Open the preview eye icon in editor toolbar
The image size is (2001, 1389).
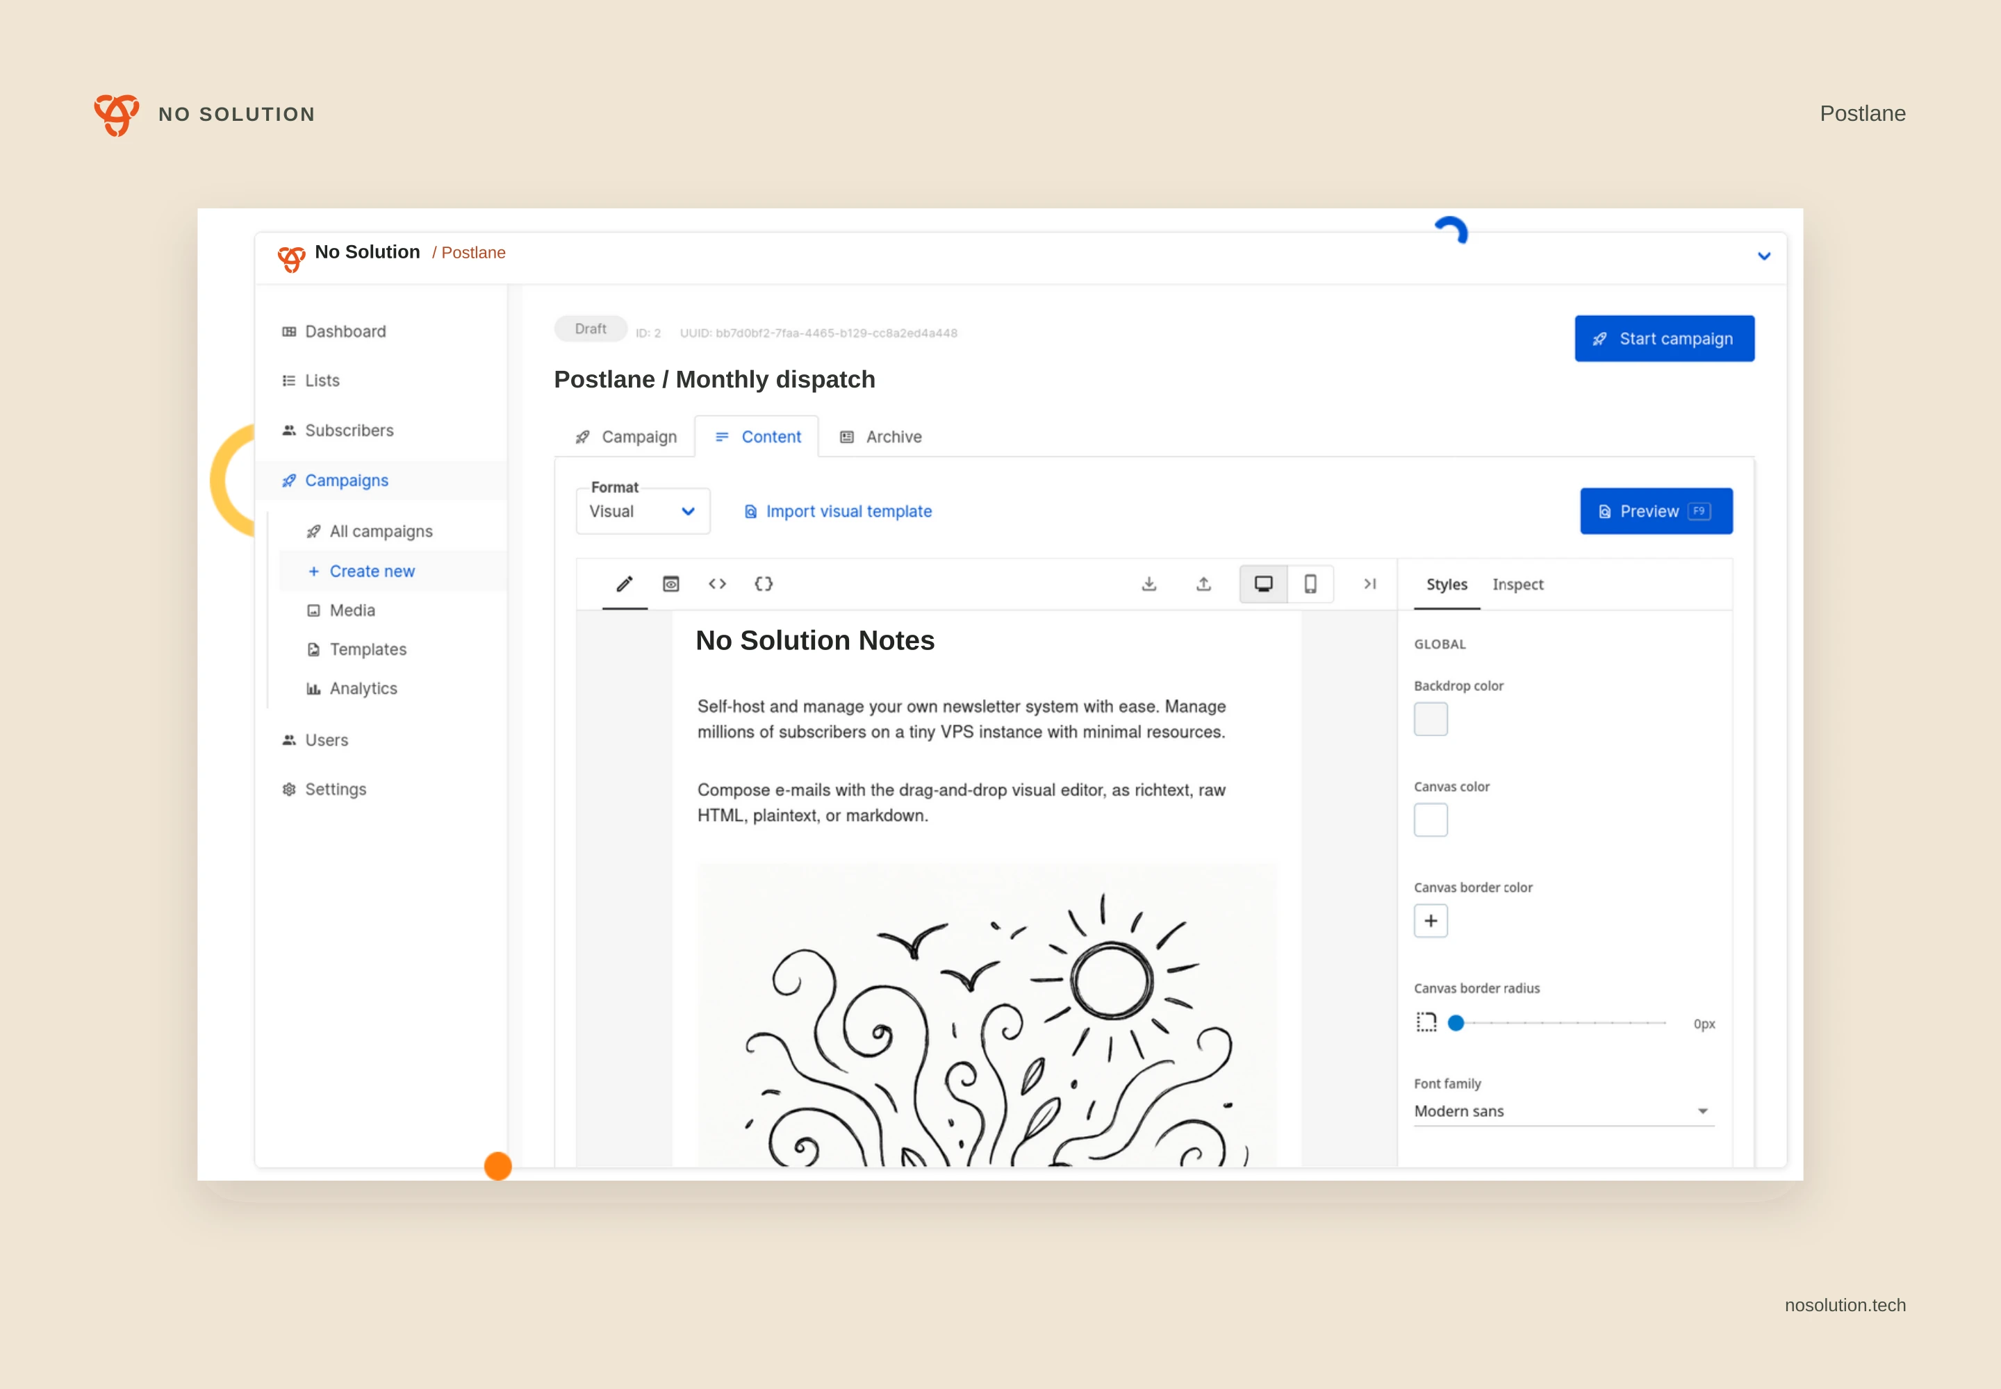pos(670,584)
